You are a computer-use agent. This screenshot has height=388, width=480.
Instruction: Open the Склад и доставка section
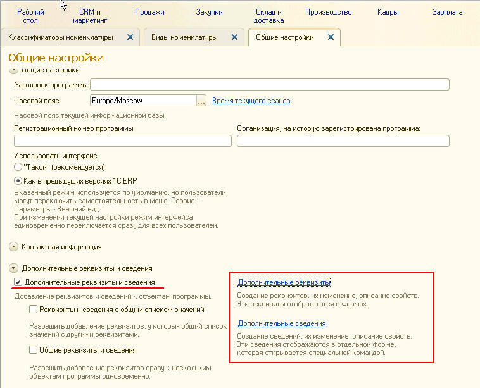point(268,16)
